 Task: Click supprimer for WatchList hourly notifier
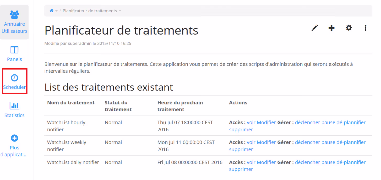tap(241, 129)
